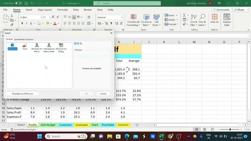Toggle Bold formatting
251x141 pixels.
22,23
